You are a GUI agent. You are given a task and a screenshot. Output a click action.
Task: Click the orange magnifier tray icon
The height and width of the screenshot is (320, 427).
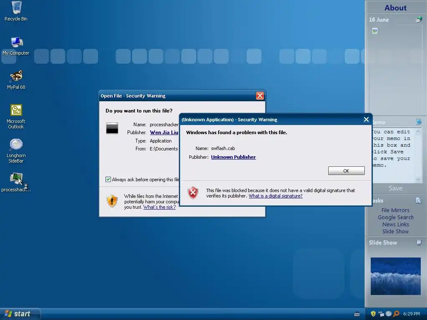point(397,314)
